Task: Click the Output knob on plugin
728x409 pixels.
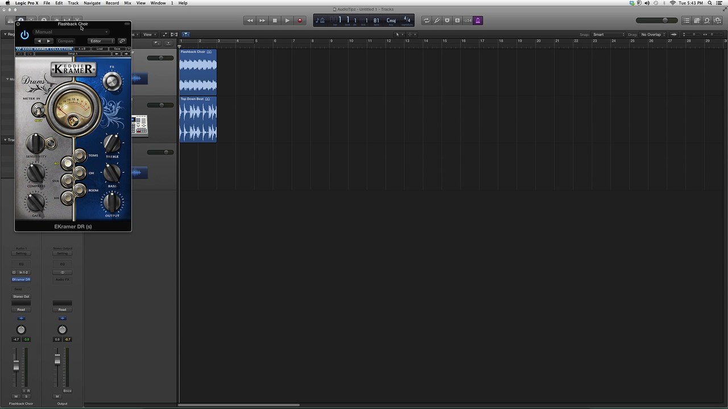Action: tap(112, 203)
